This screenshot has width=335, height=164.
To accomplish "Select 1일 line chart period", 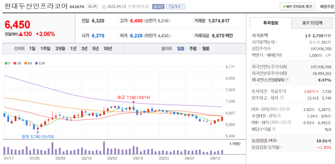I will tap(32, 49).
